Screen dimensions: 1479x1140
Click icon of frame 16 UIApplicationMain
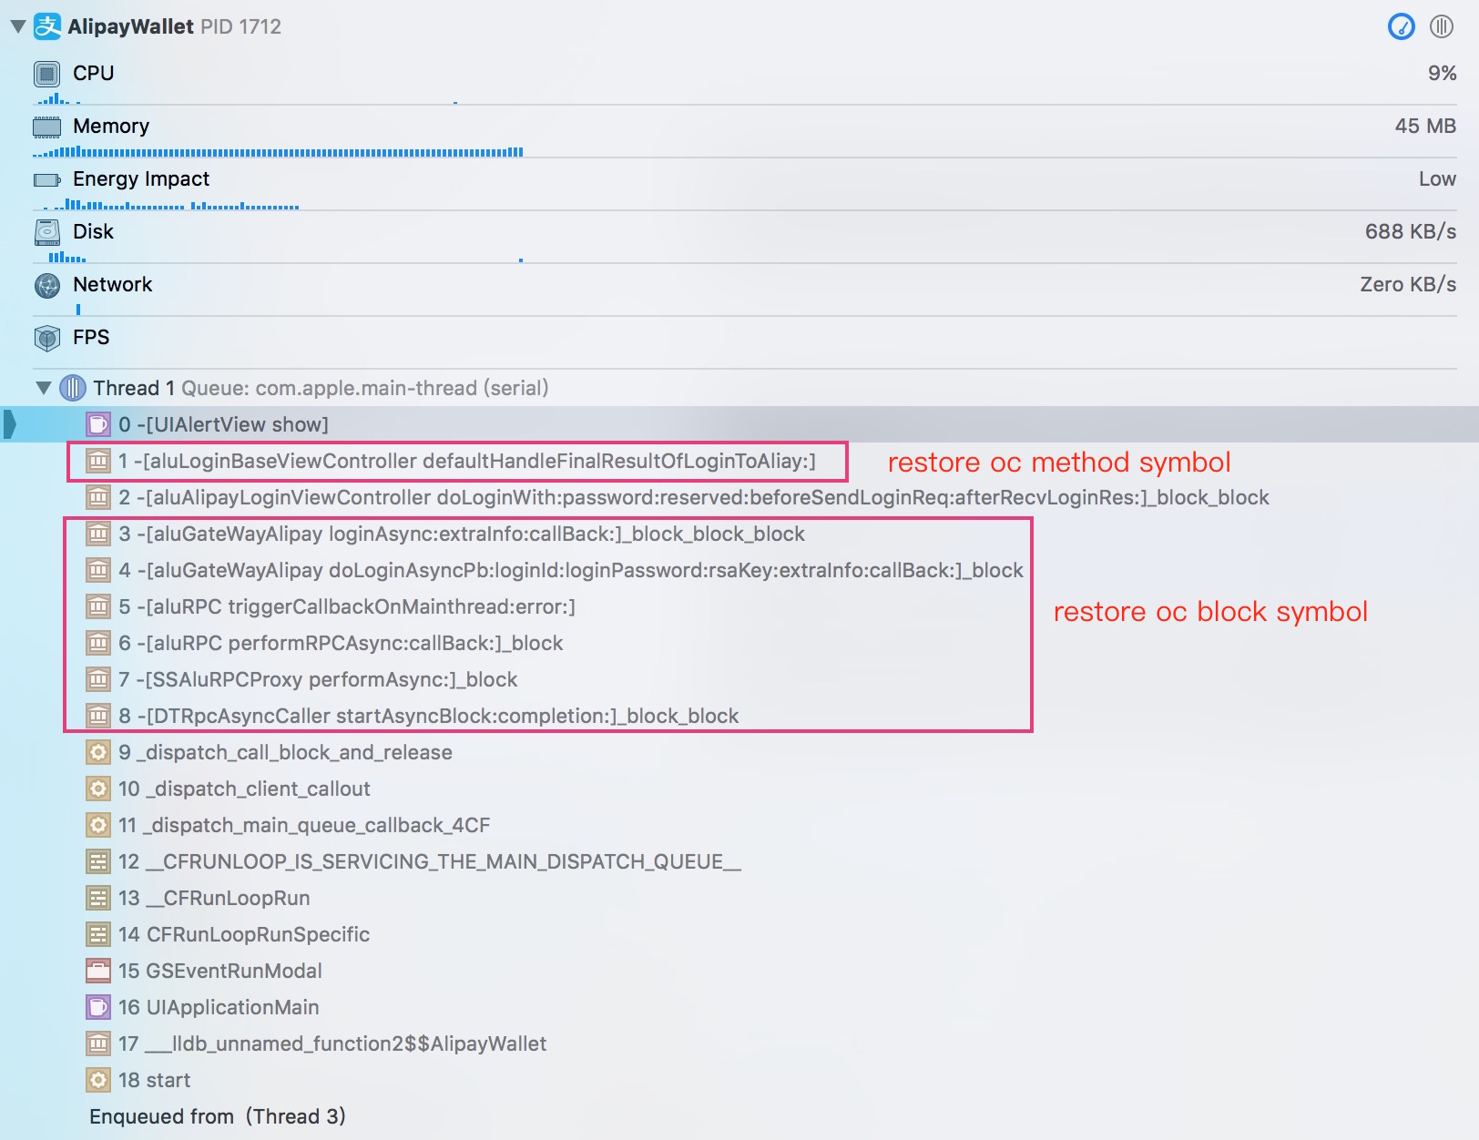point(98,1007)
